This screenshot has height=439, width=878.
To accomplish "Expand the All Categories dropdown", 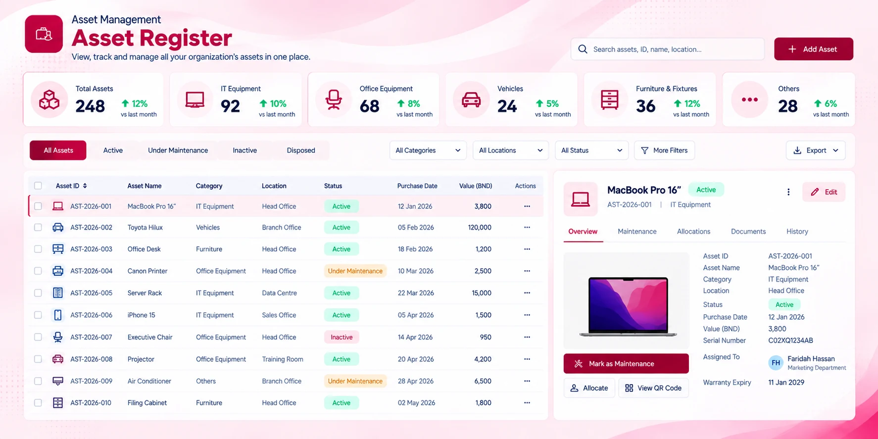I will [428, 150].
